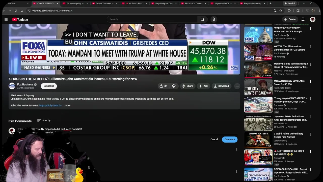
Task: Download the video
Action: click(x=221, y=86)
